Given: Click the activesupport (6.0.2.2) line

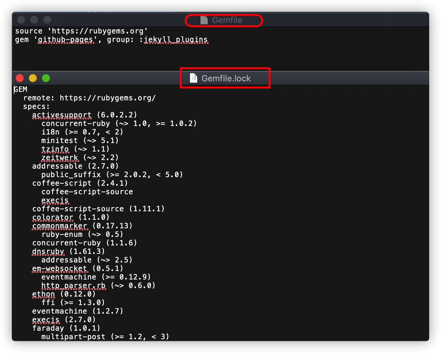Looking at the screenshot, I should pos(85,115).
